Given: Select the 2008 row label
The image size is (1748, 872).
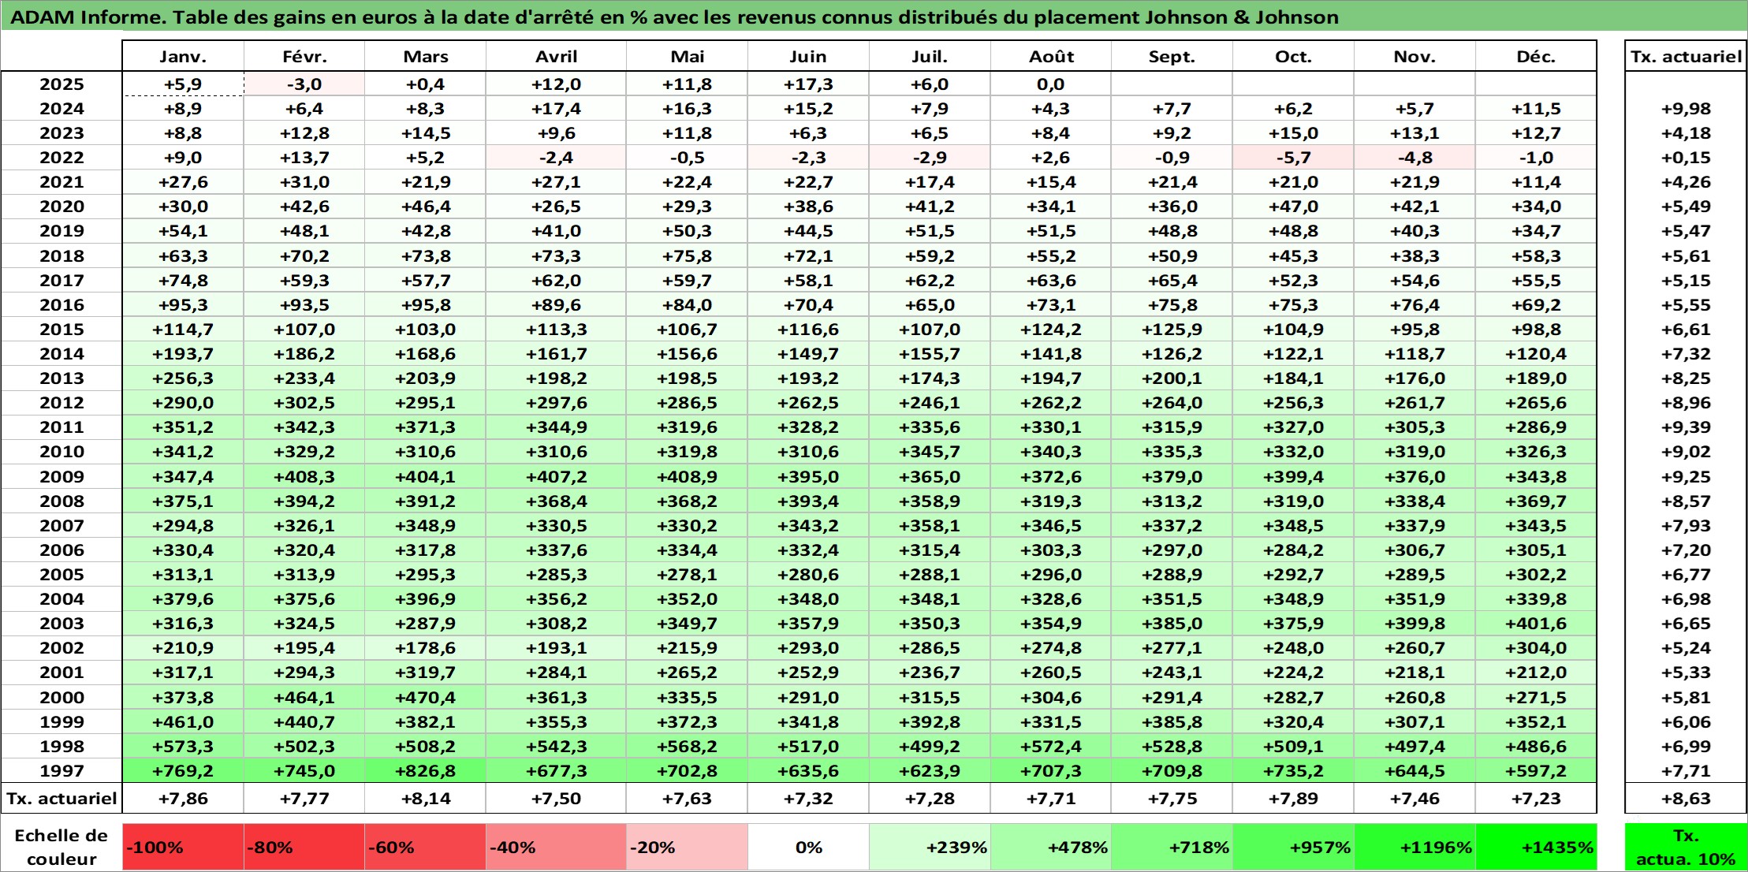Looking at the screenshot, I should point(61,501).
